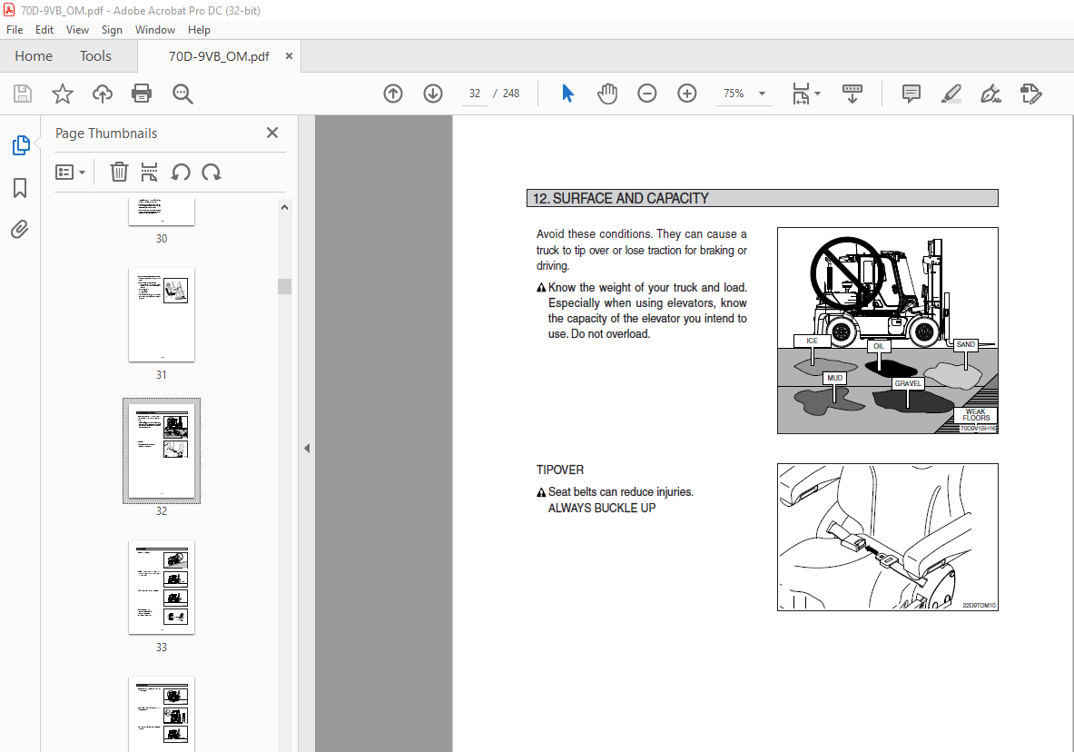Toggle the Page Thumbnails sidebar button
The height and width of the screenshot is (752, 1074).
[x=20, y=145]
